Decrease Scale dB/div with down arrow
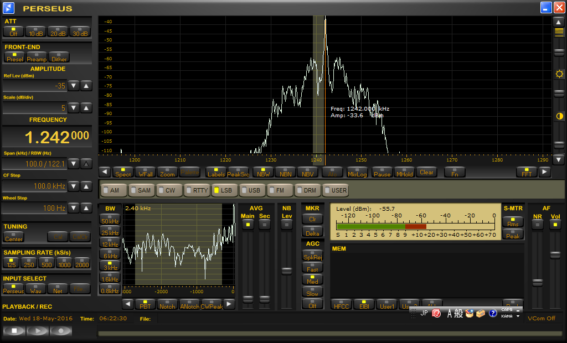 [x=74, y=108]
